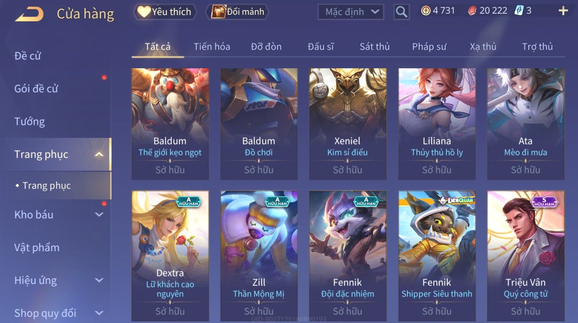Expand the Shop quy đổi section
The image size is (578, 323).
pos(99,313)
